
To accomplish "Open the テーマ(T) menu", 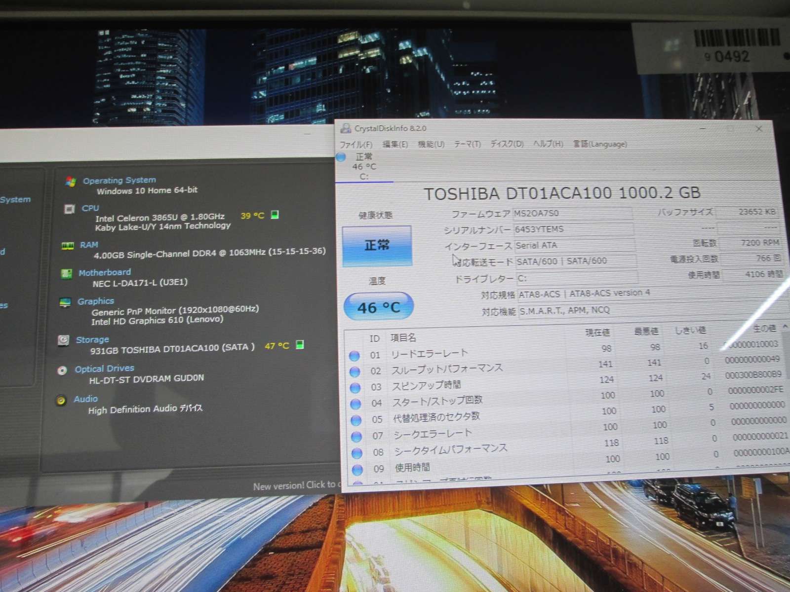I will (x=468, y=144).
